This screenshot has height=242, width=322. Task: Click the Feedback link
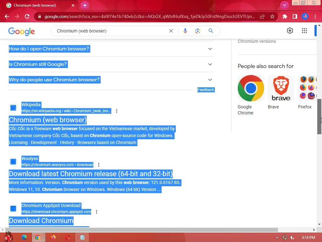(206, 90)
